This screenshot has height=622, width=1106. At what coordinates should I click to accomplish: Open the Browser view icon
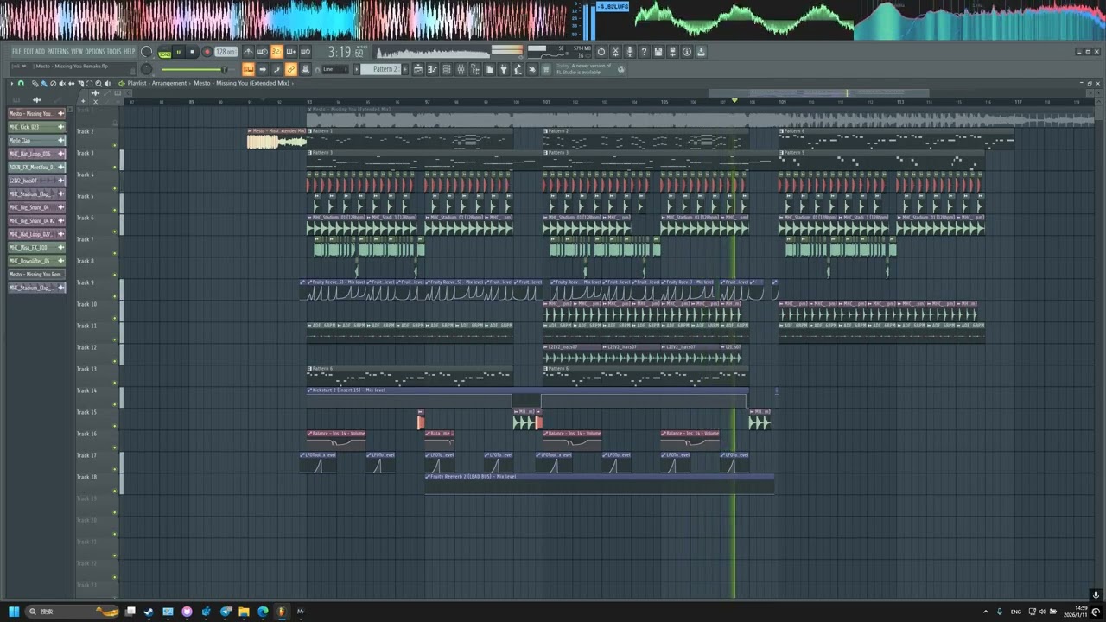click(475, 69)
